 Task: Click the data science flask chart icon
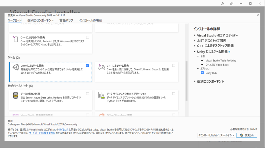point(101,96)
